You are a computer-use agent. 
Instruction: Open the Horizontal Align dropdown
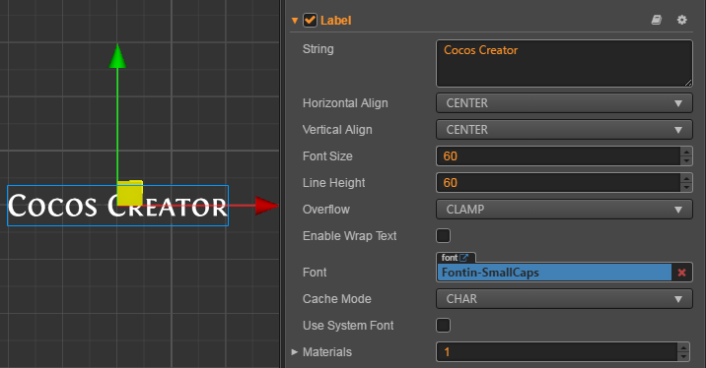tap(564, 103)
